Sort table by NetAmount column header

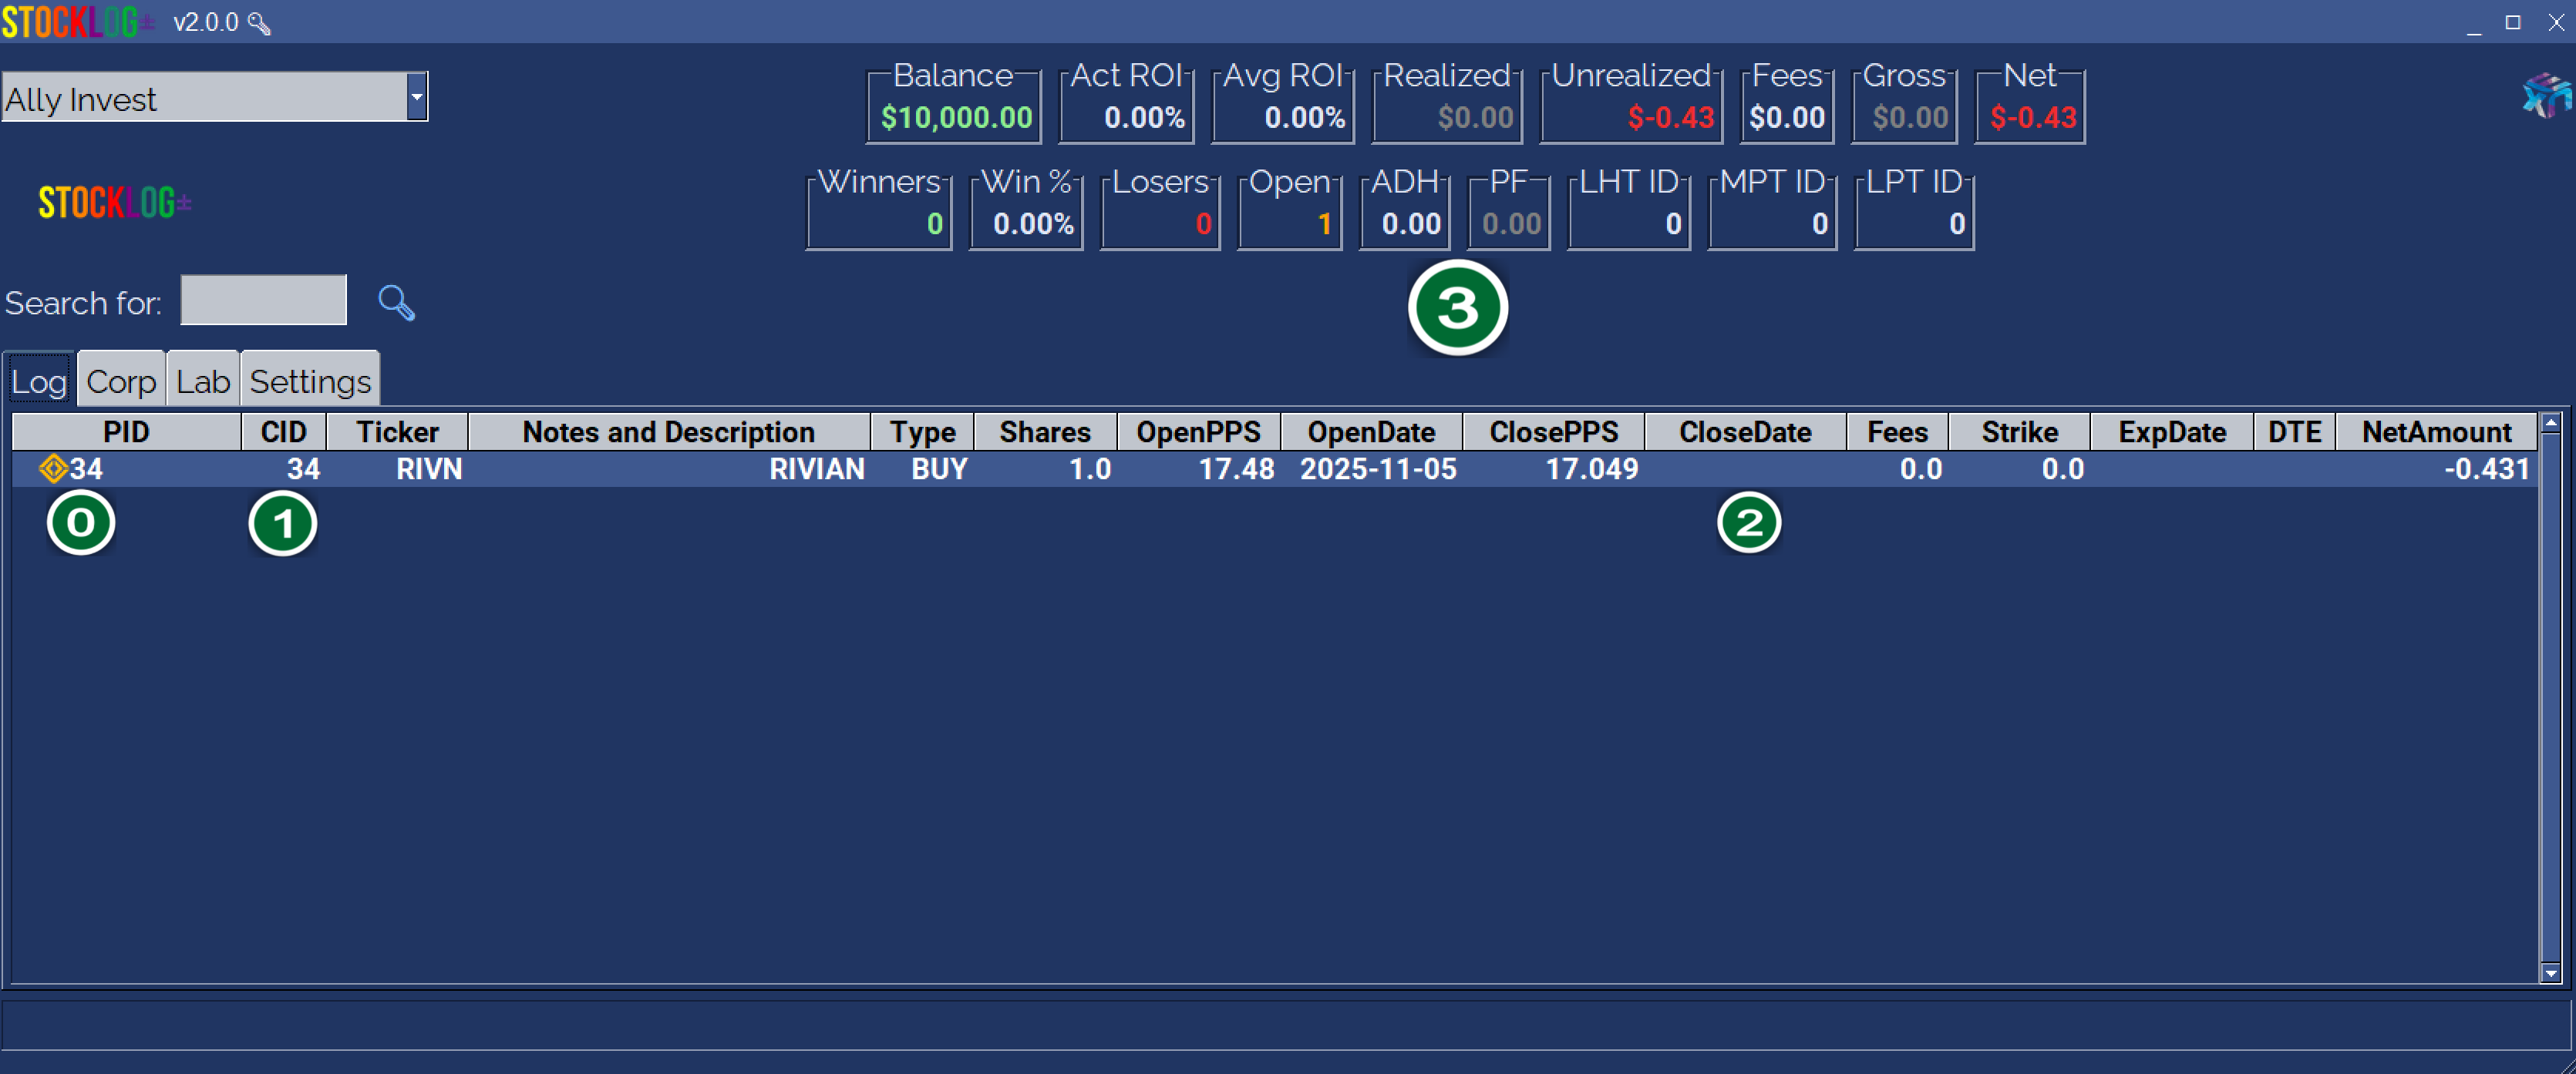tap(2436, 431)
